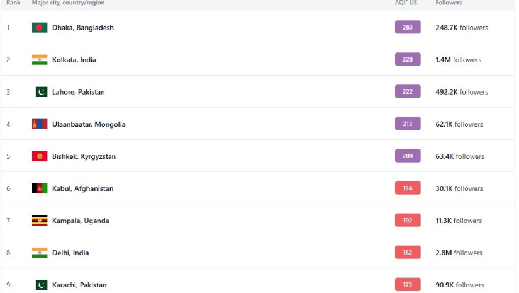This screenshot has height=293, width=519.
Task: Click the India flag beside Kolkata
Action: tap(40, 60)
